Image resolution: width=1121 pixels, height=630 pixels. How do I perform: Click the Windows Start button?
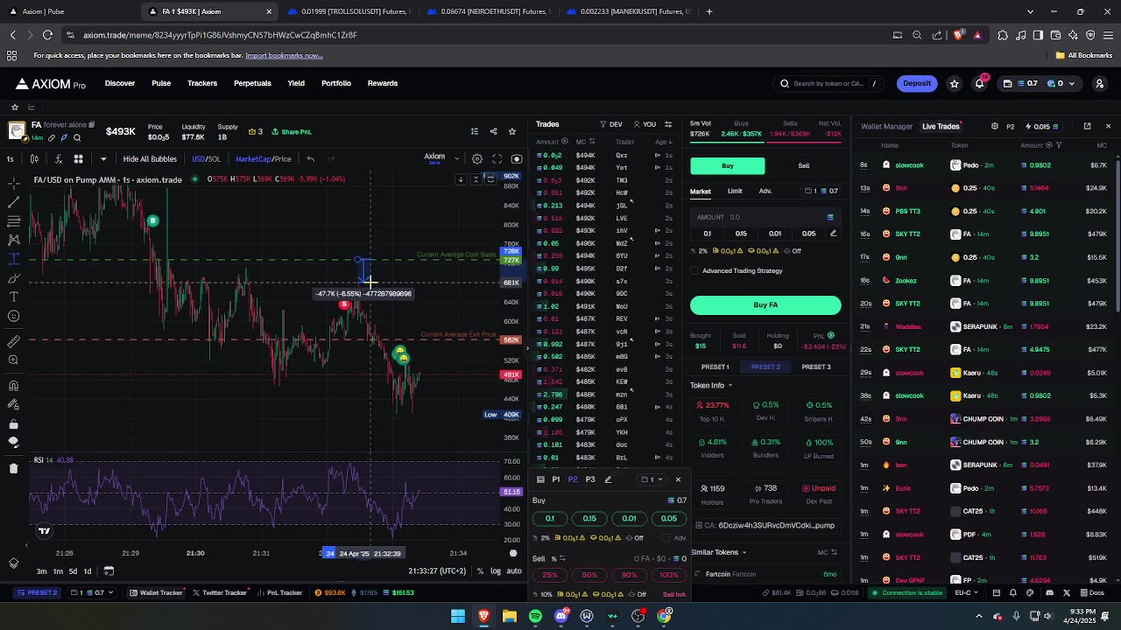(x=457, y=616)
